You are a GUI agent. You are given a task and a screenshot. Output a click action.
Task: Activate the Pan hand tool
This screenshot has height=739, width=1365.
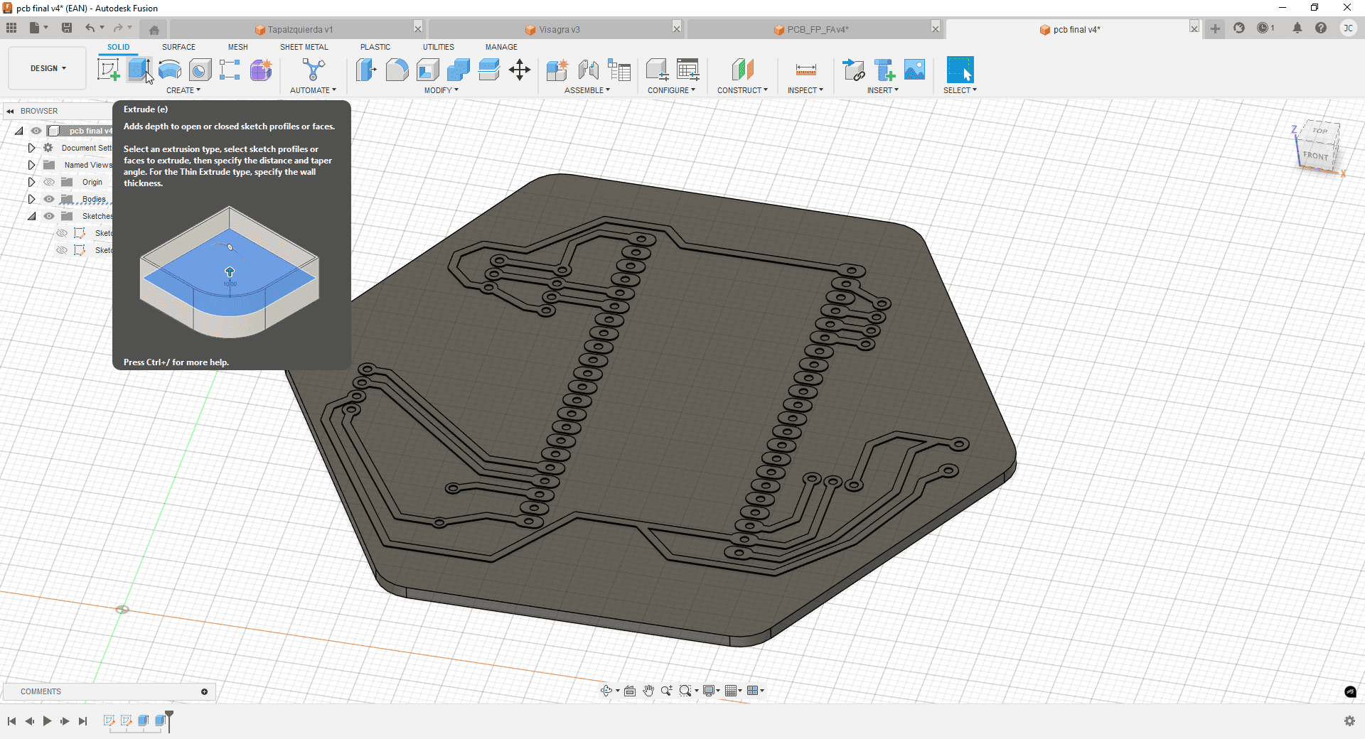pyautogui.click(x=648, y=691)
